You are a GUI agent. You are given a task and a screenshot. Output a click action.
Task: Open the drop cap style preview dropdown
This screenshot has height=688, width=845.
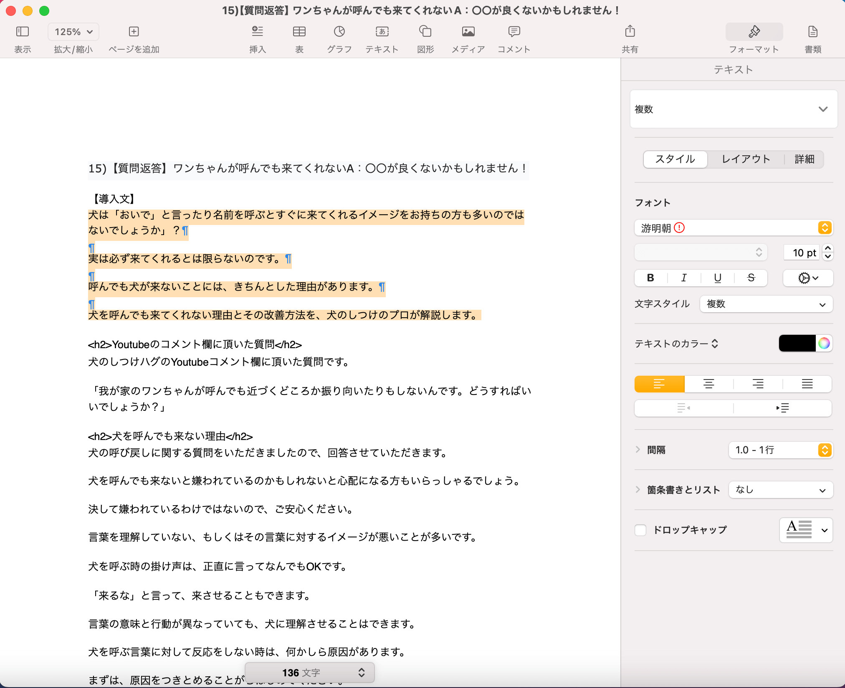pos(806,530)
